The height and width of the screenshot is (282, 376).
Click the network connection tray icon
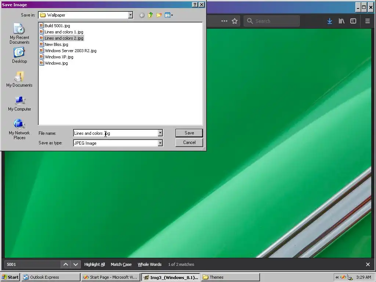click(350, 278)
